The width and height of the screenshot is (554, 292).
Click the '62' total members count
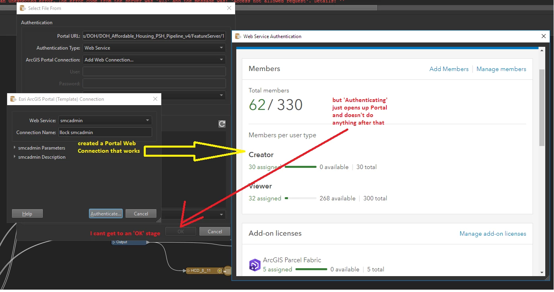(257, 105)
